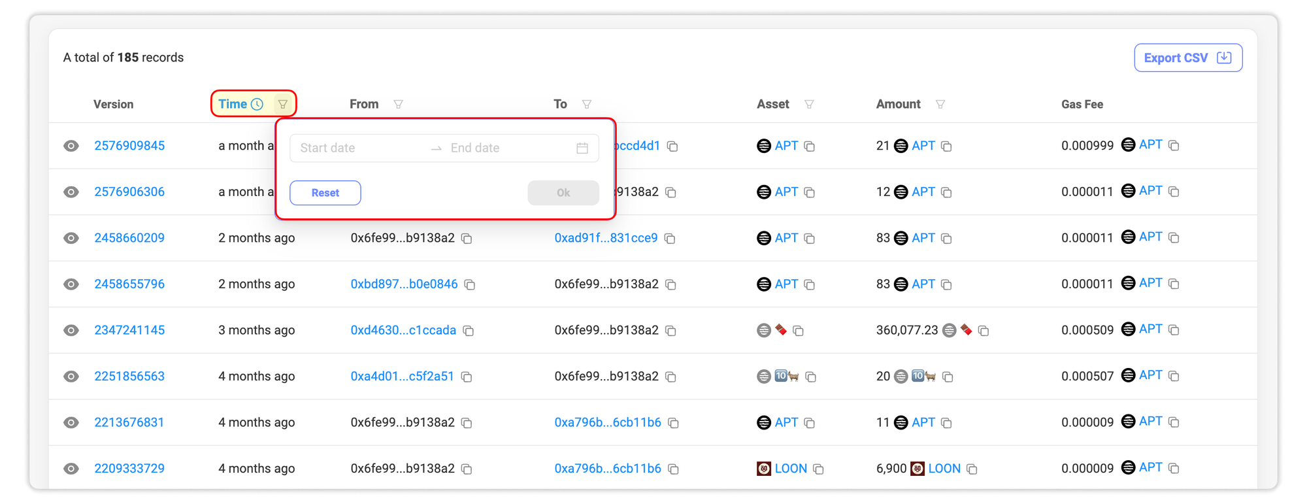Viewport: 1307px width, 504px height.
Task: Copy the 360,077.23 amount asset
Action: [x=984, y=331]
